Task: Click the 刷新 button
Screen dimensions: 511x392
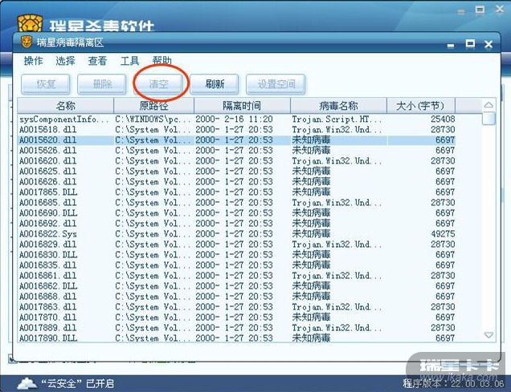Action: point(215,84)
